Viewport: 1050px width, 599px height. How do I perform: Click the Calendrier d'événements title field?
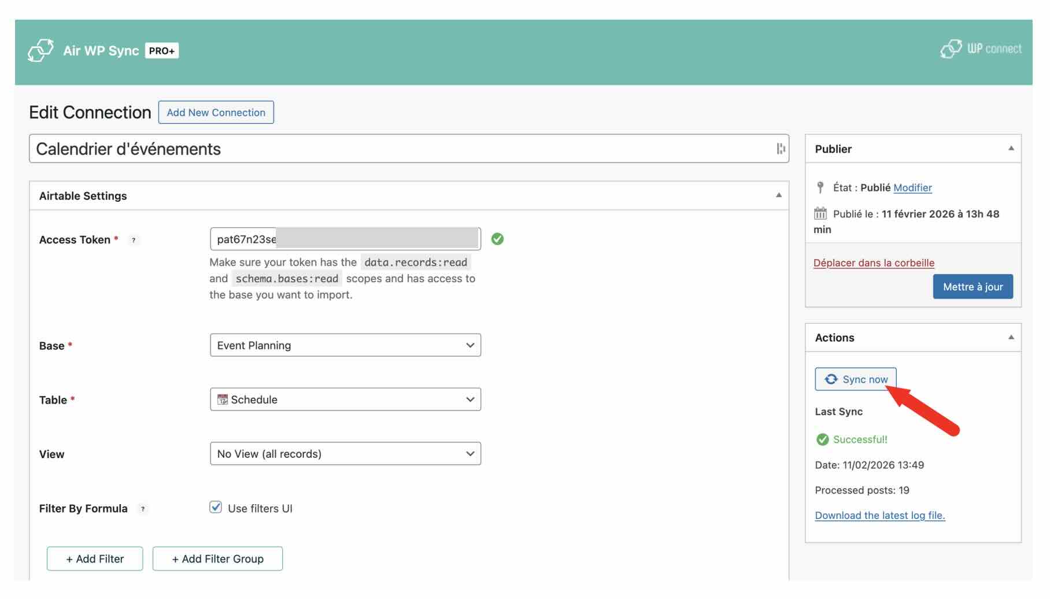[409, 149]
